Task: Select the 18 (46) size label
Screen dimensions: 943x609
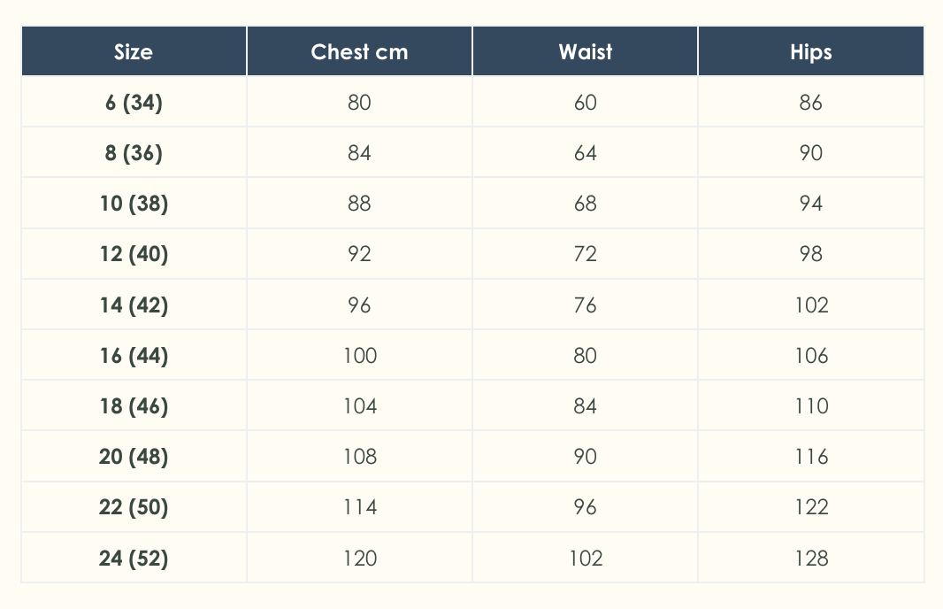Action: tap(134, 406)
